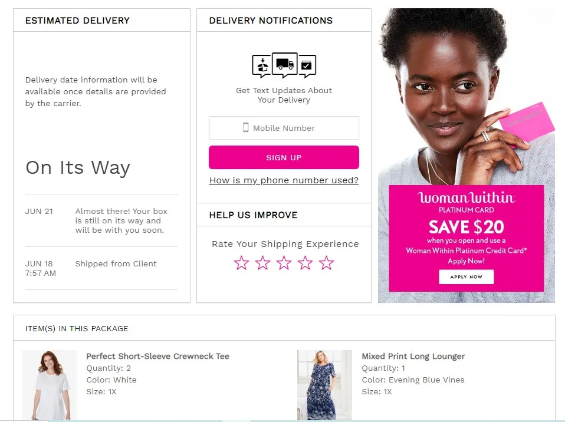Click the Perfect Short-Sleeve Crewneck Tee title
The height and width of the screenshot is (422, 565).
pyautogui.click(x=158, y=356)
